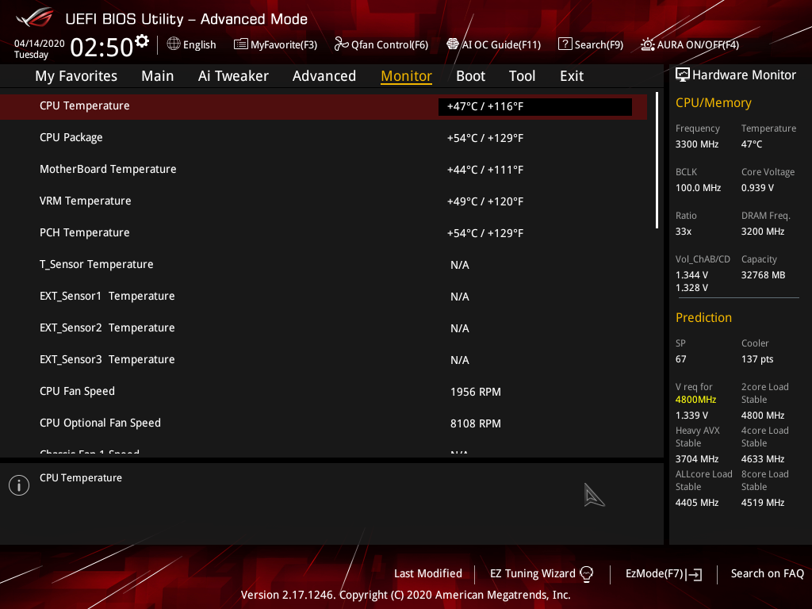Open Search on FAQ link
The width and height of the screenshot is (812, 609).
click(767, 574)
